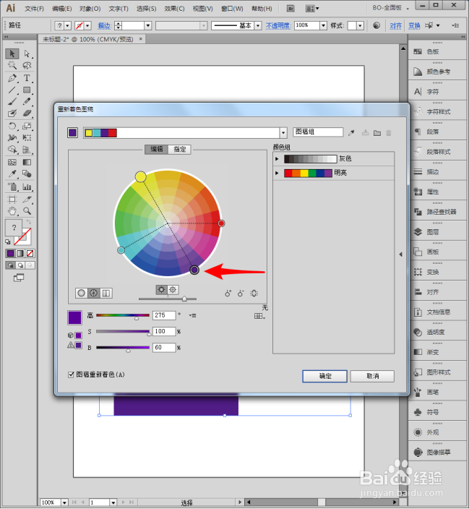Image resolution: width=469 pixels, height=509 pixels.
Task: Click the remove color tool icon
Action: point(241,293)
